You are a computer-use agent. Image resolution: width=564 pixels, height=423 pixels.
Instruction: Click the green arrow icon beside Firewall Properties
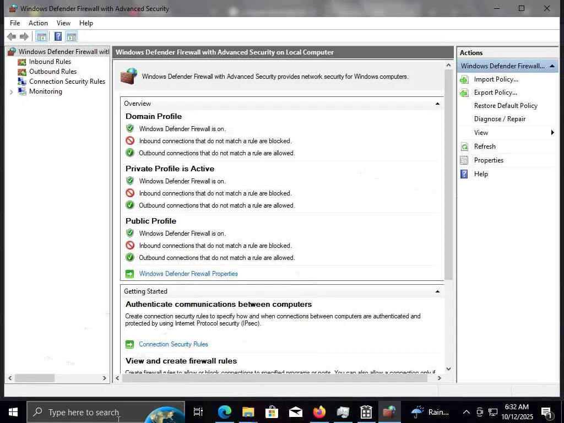tap(129, 274)
